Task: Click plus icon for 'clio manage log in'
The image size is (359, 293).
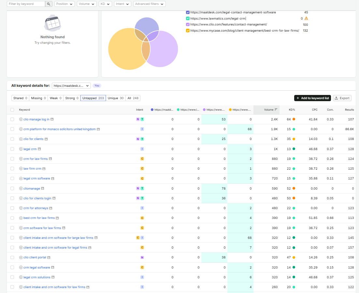Action: 21,119
